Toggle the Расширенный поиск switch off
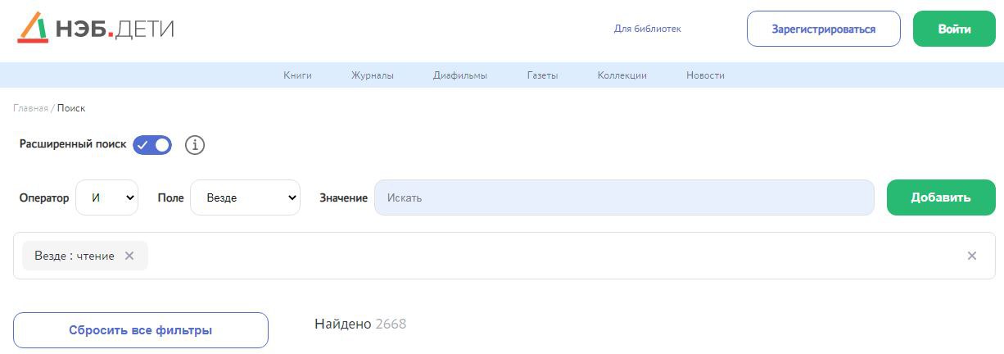Image resolution: width=1004 pixels, height=354 pixels. [152, 145]
